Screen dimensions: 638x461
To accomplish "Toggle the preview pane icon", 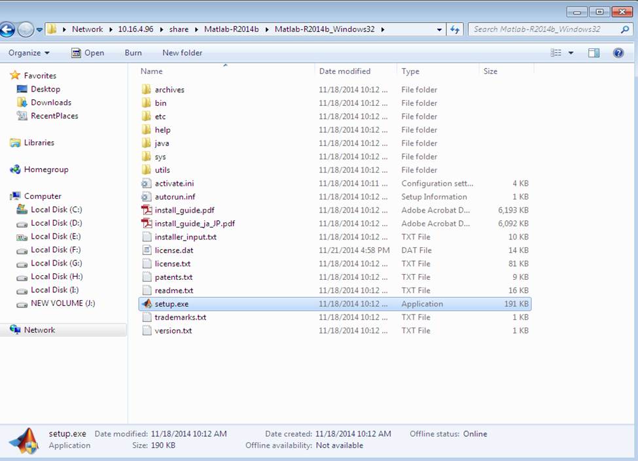I will point(594,53).
